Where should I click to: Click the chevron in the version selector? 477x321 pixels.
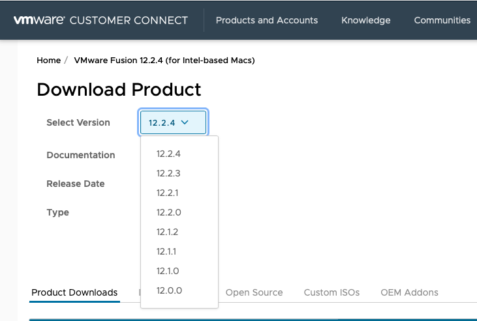pyautogui.click(x=185, y=122)
